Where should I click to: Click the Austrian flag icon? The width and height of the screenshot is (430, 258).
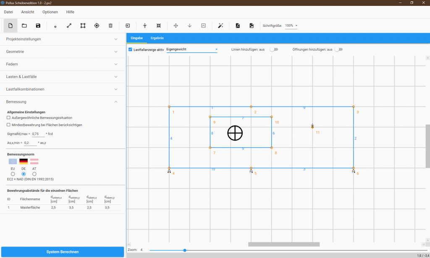click(x=34, y=162)
